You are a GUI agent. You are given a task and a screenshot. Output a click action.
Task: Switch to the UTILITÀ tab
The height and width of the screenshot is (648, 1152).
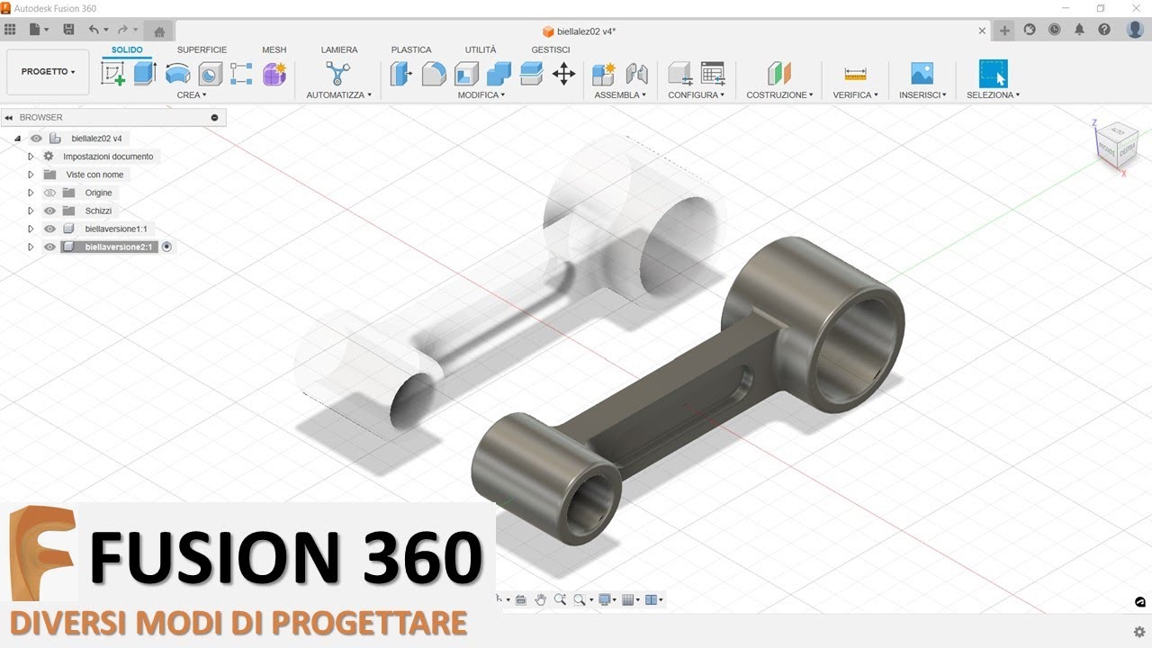(481, 49)
